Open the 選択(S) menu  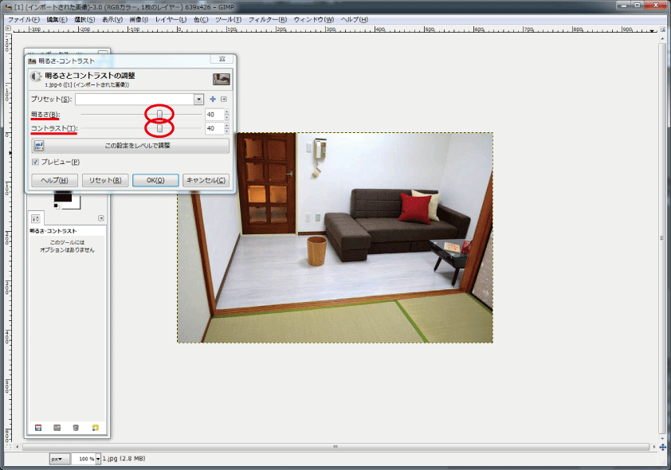point(84,20)
